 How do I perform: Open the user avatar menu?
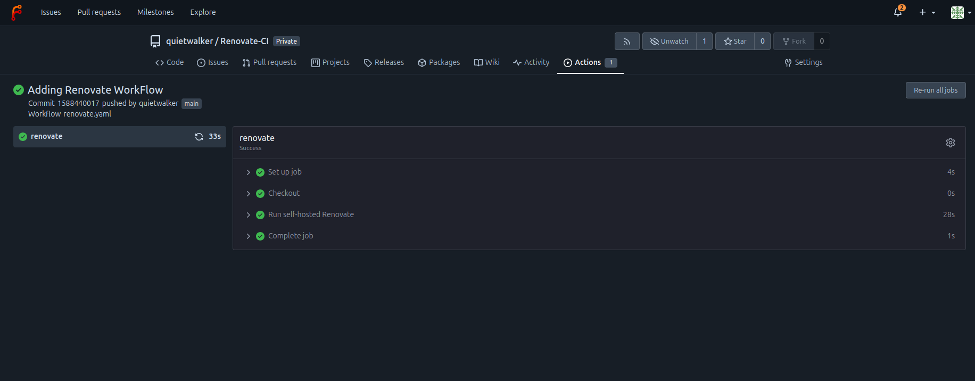pyautogui.click(x=960, y=12)
